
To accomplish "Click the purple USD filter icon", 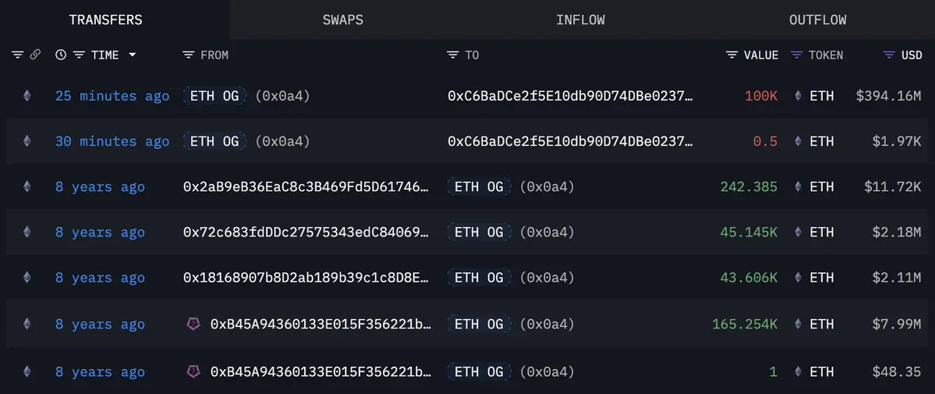I will pos(889,55).
